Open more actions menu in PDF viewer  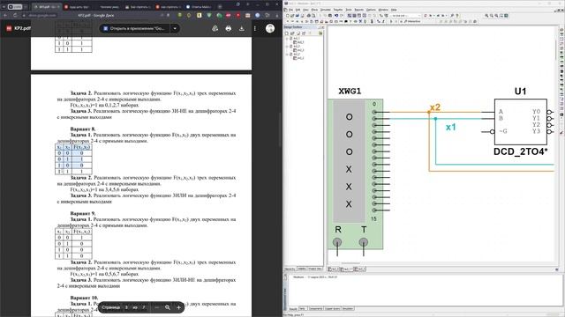(x=255, y=28)
